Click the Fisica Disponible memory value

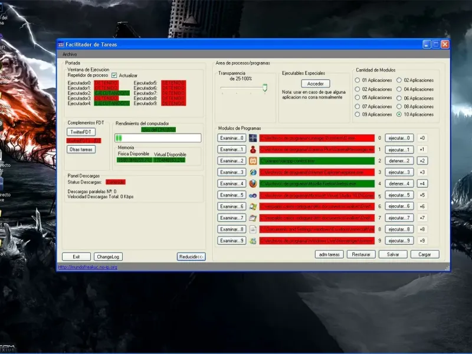(x=135, y=160)
